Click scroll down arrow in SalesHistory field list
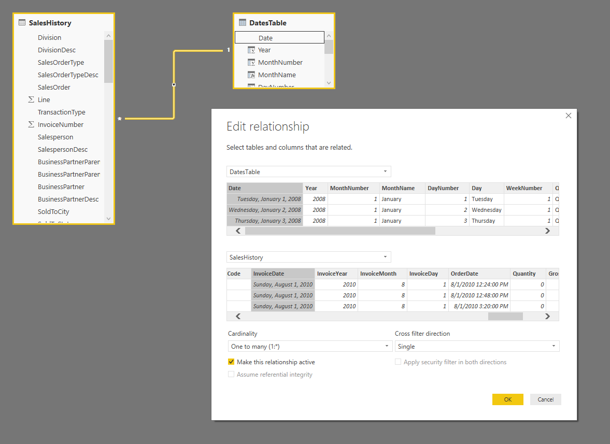The height and width of the screenshot is (444, 610). (x=108, y=219)
